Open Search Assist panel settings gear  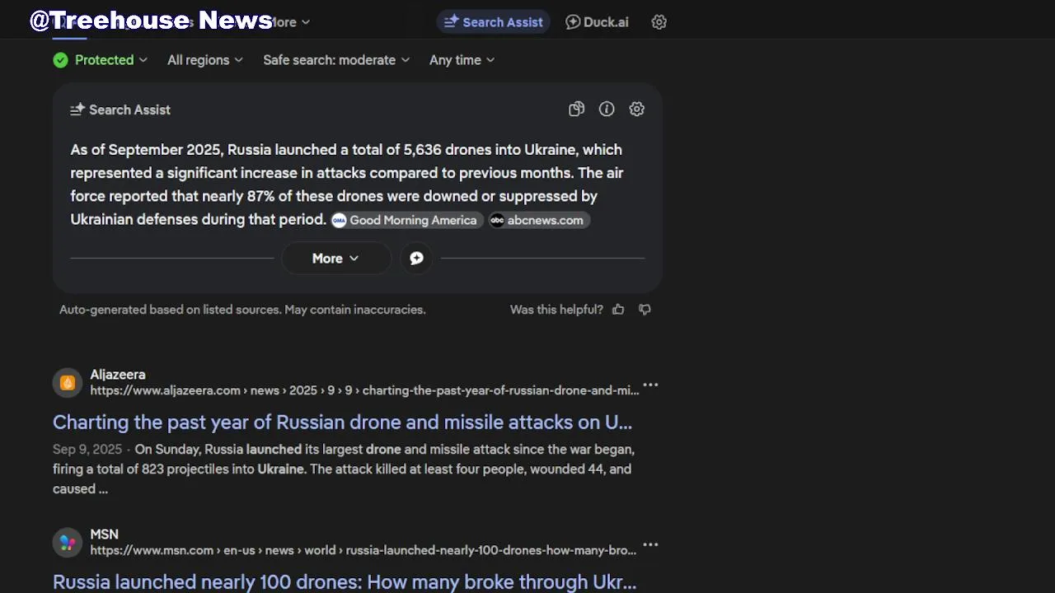[x=637, y=109]
